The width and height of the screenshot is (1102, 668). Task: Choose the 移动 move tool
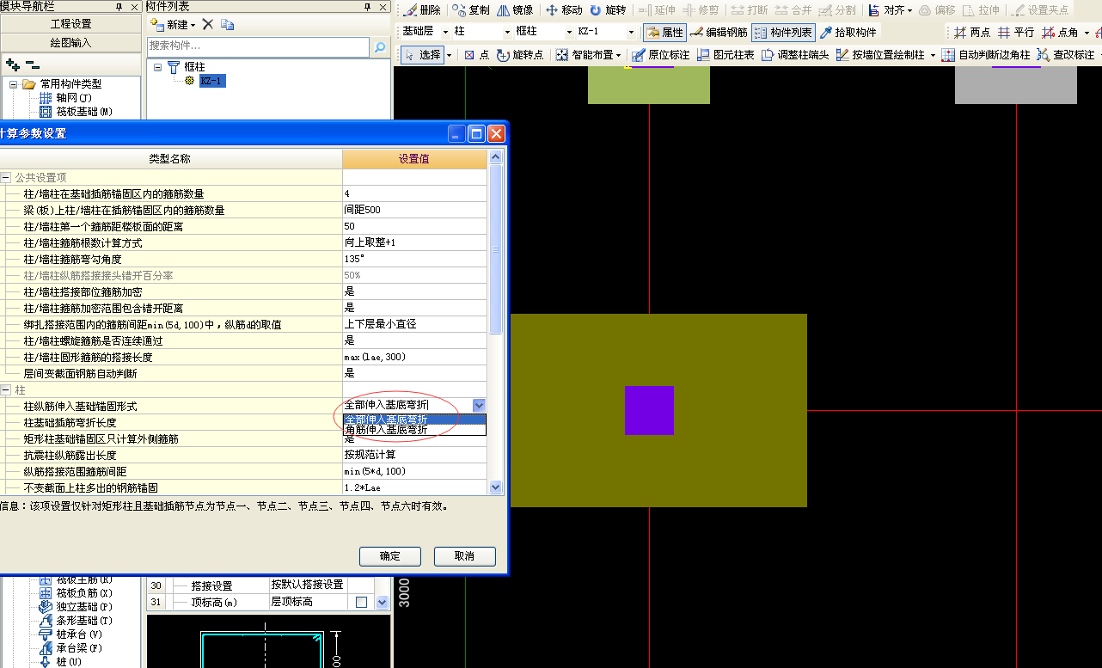(564, 10)
